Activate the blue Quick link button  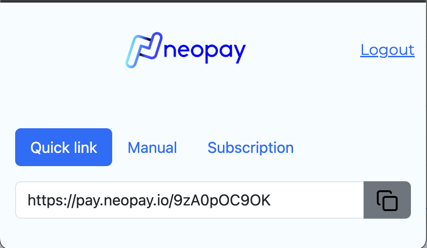64,147
